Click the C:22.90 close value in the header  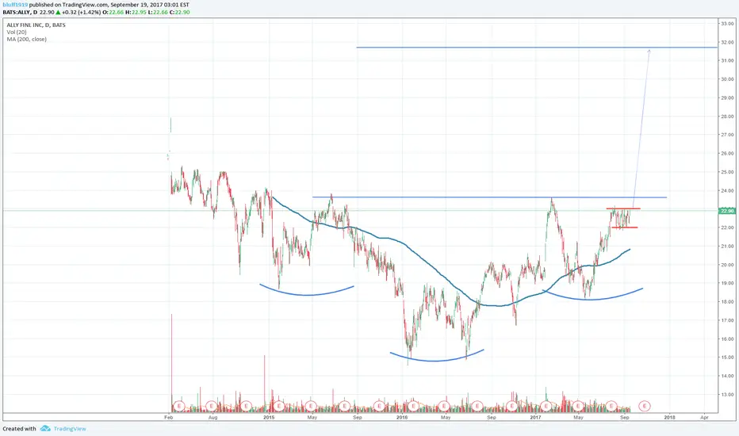[179, 12]
